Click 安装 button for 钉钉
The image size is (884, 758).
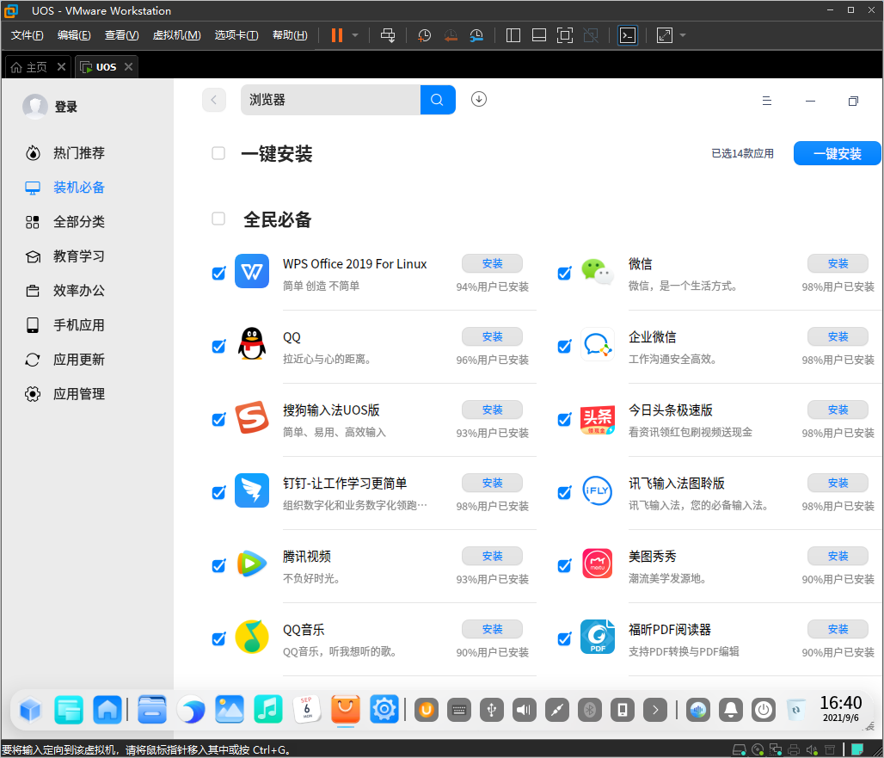click(x=492, y=483)
